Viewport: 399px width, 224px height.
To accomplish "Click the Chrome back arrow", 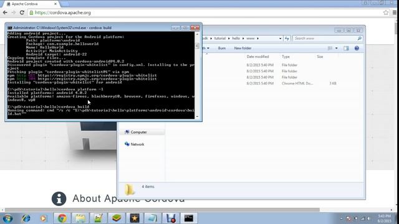I will (x=5, y=12).
